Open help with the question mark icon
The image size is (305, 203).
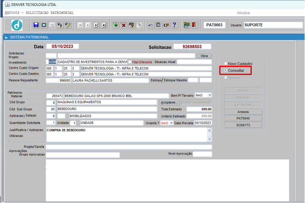coord(174,25)
